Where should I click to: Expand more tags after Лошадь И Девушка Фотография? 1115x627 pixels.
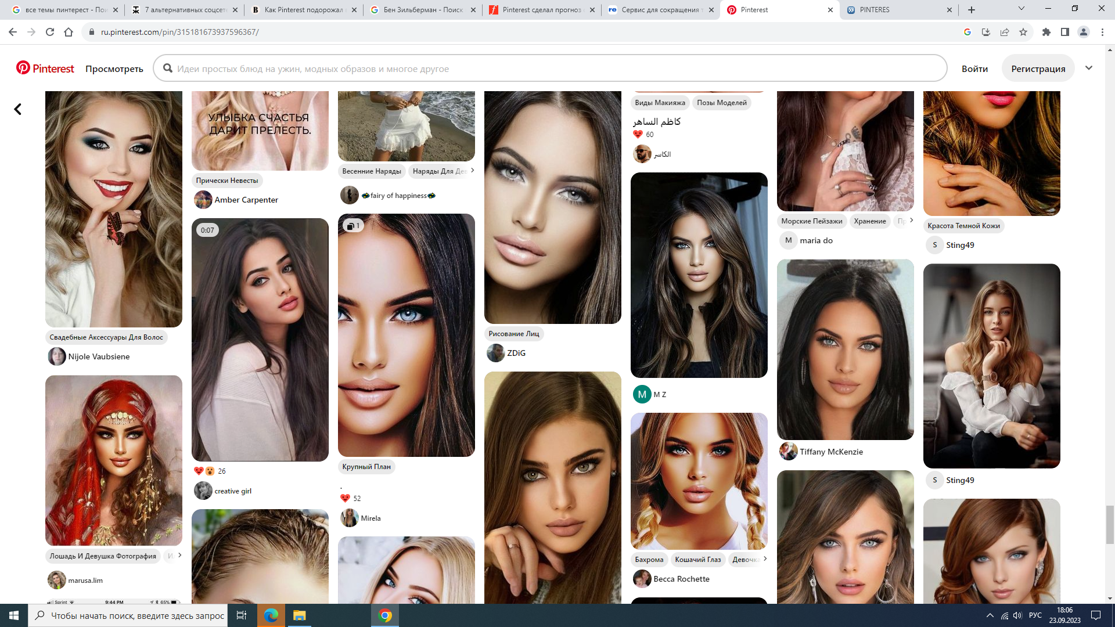179,555
